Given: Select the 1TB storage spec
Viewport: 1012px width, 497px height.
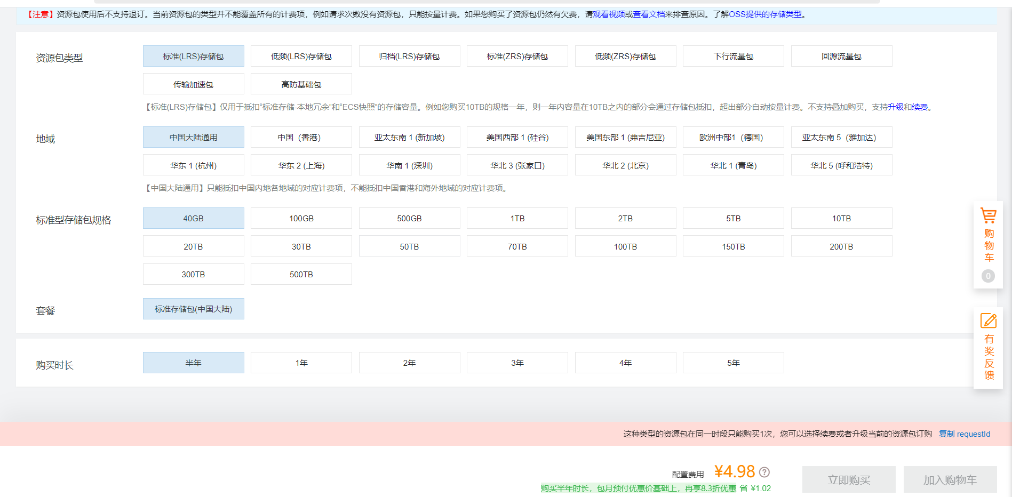Looking at the screenshot, I should (517, 218).
